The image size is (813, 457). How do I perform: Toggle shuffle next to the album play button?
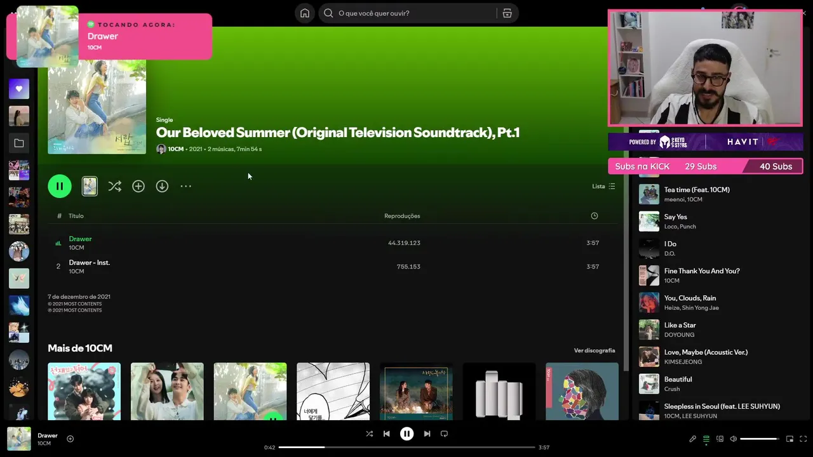114,186
